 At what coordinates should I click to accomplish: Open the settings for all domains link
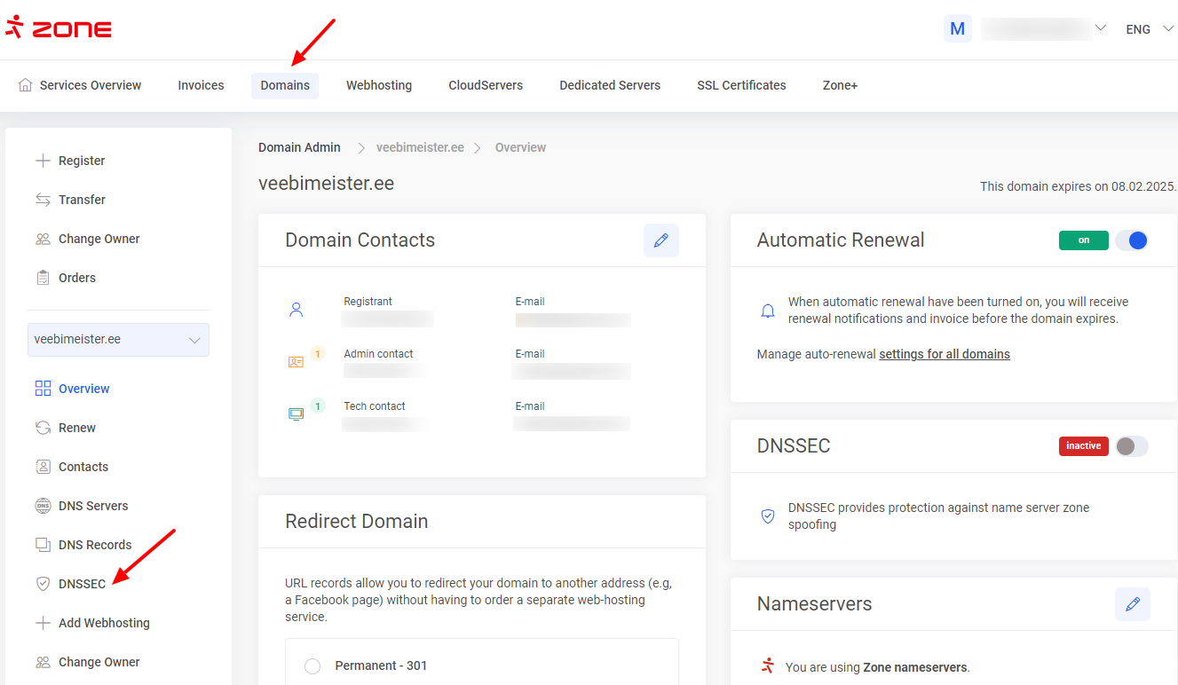(x=944, y=354)
